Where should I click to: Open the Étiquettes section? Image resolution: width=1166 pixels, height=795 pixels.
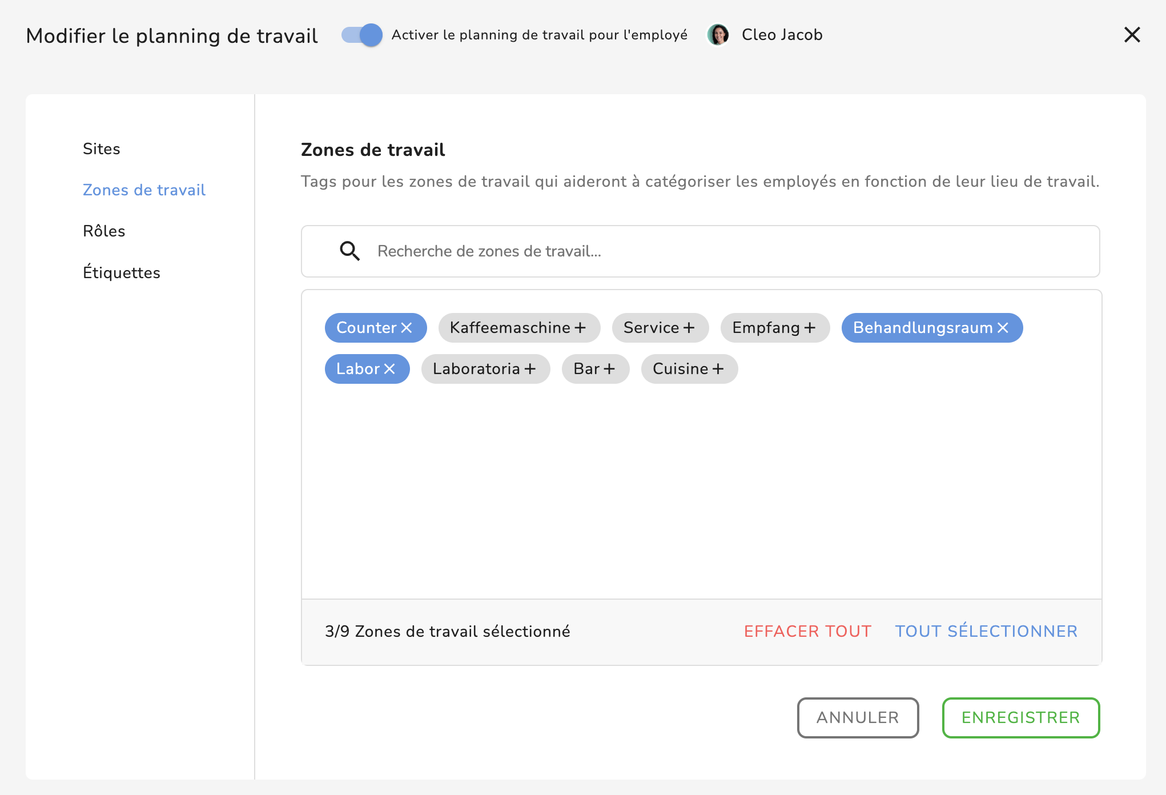122,273
